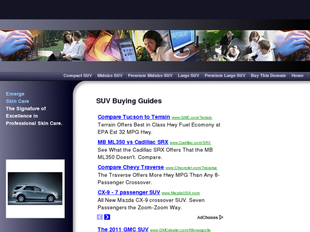Click the AdChoices label

click(x=207, y=218)
